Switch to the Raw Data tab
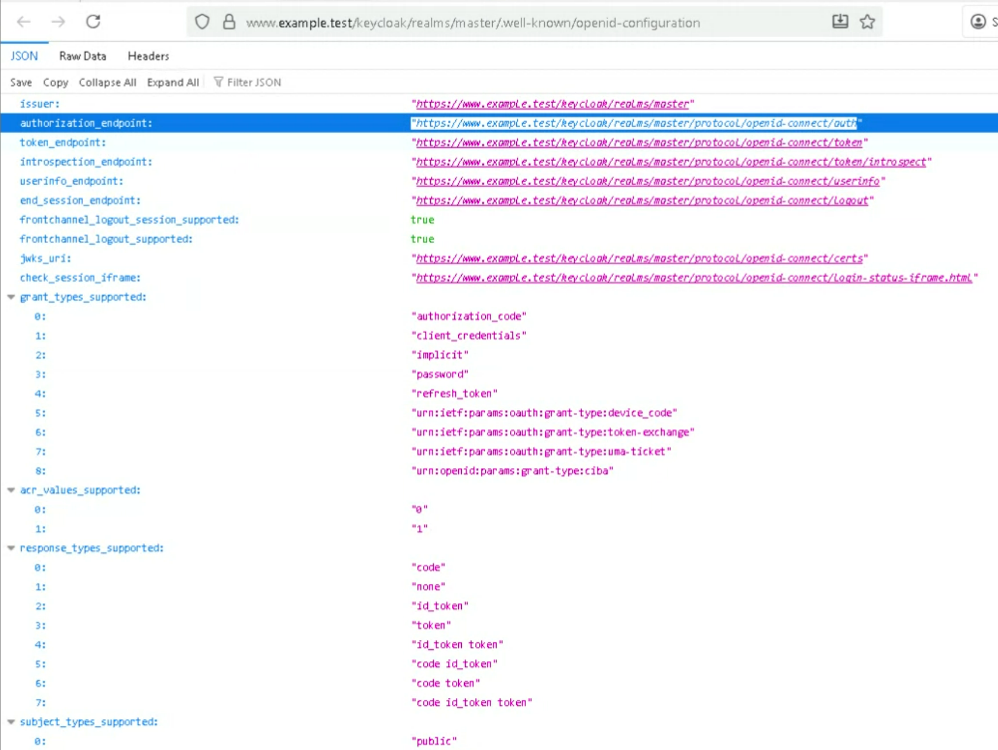Image resolution: width=998 pixels, height=750 pixels. [x=83, y=56]
